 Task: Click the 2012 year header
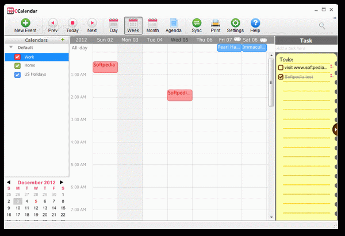tap(82, 40)
